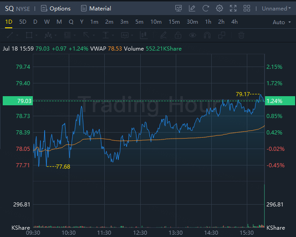Click the Material button
Screen dimensions: 296x237
tap(96, 8)
